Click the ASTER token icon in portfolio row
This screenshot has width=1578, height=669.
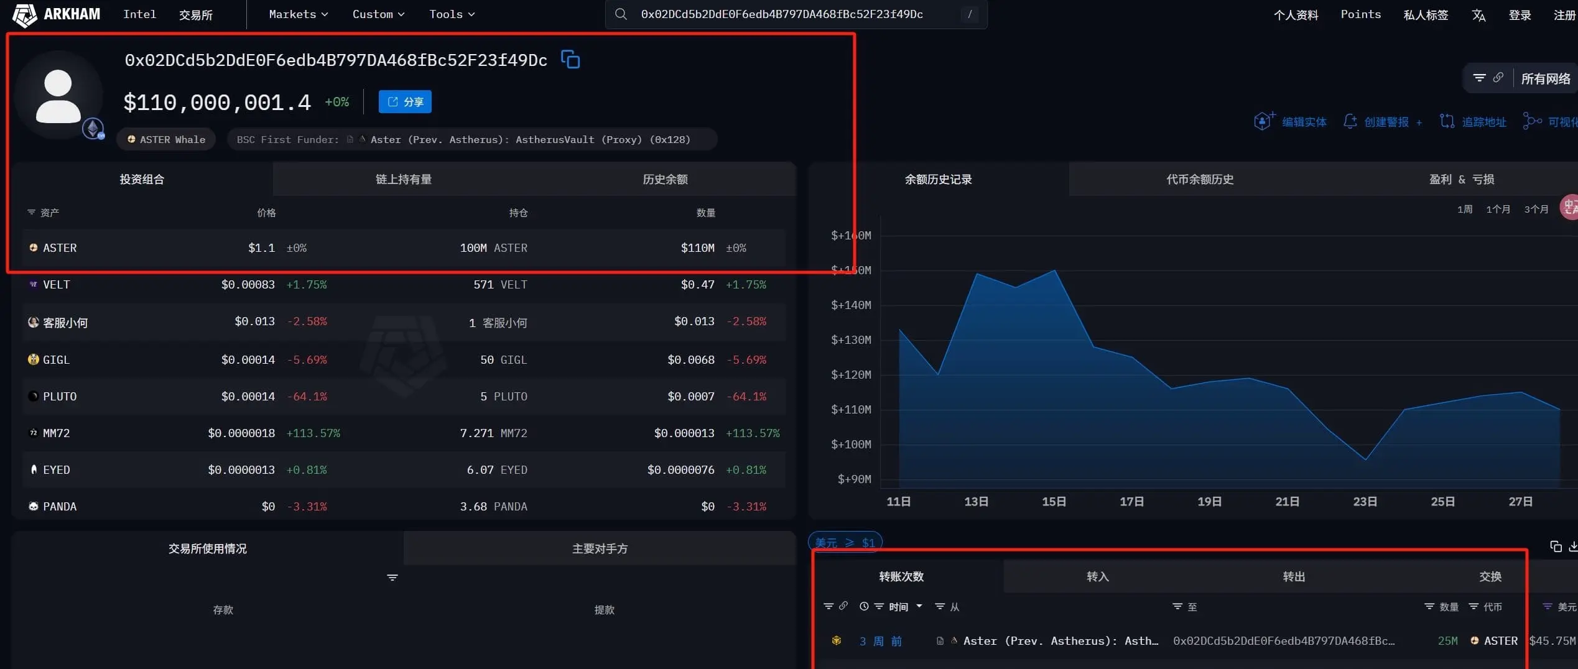(34, 247)
